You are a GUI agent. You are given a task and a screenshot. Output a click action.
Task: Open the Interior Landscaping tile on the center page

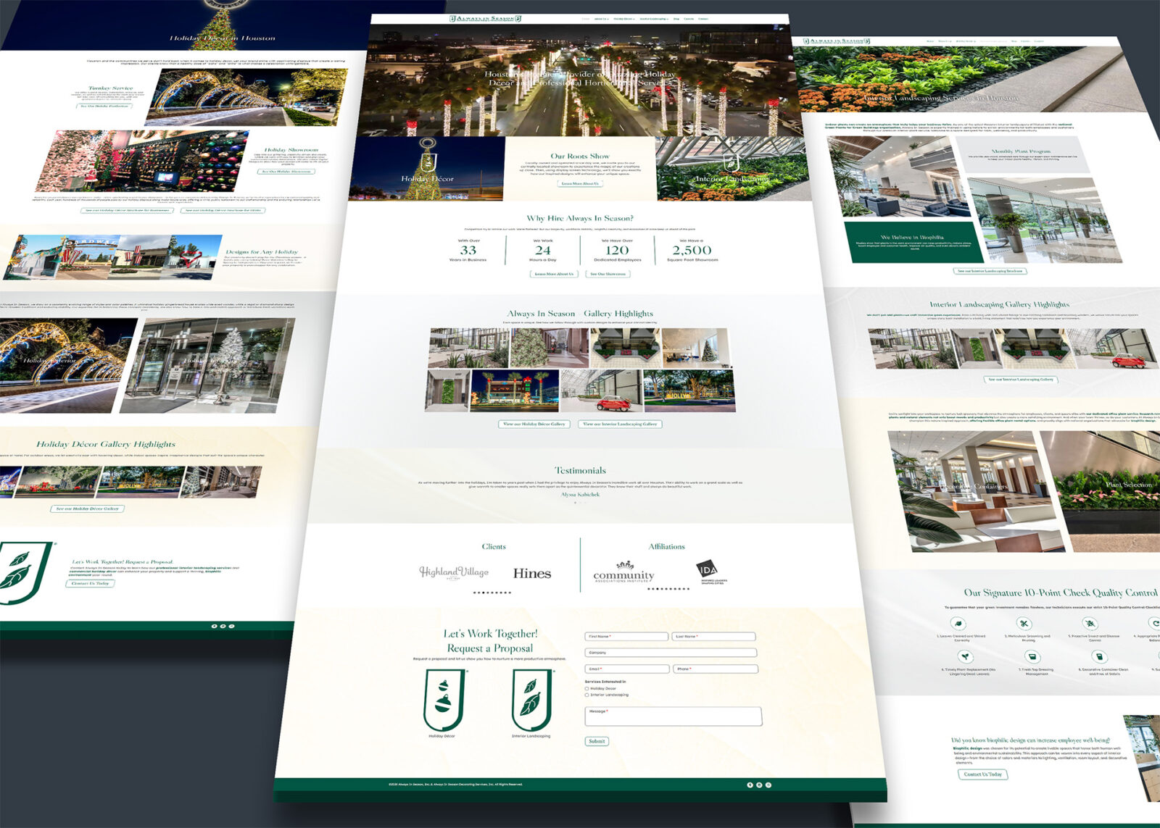[732, 168]
